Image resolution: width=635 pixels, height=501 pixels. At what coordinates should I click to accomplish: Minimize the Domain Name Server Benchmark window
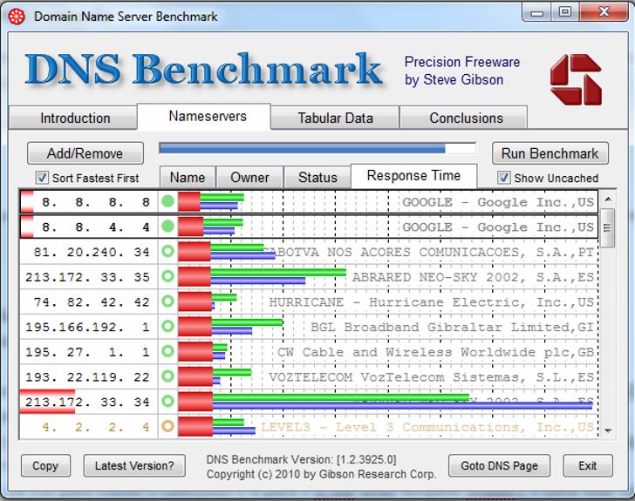tap(537, 11)
